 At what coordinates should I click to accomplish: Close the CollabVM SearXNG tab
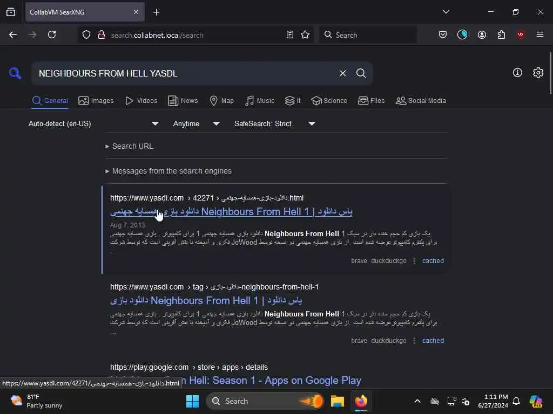pyautogui.click(x=136, y=12)
